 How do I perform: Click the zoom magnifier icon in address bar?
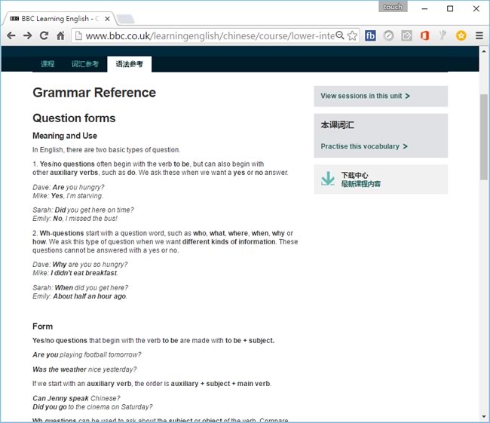pyautogui.click(x=340, y=35)
